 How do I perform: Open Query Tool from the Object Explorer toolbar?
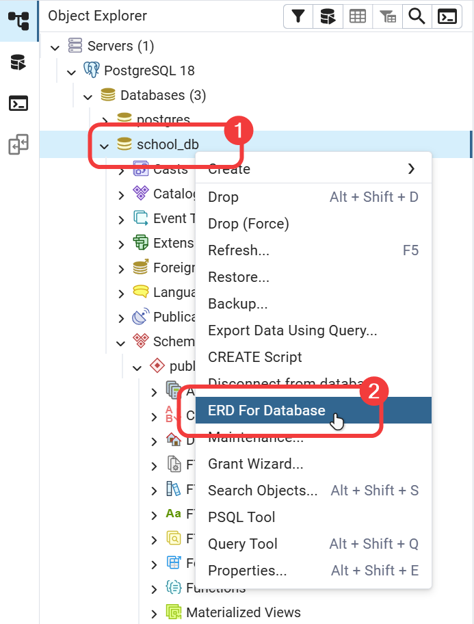coord(328,17)
